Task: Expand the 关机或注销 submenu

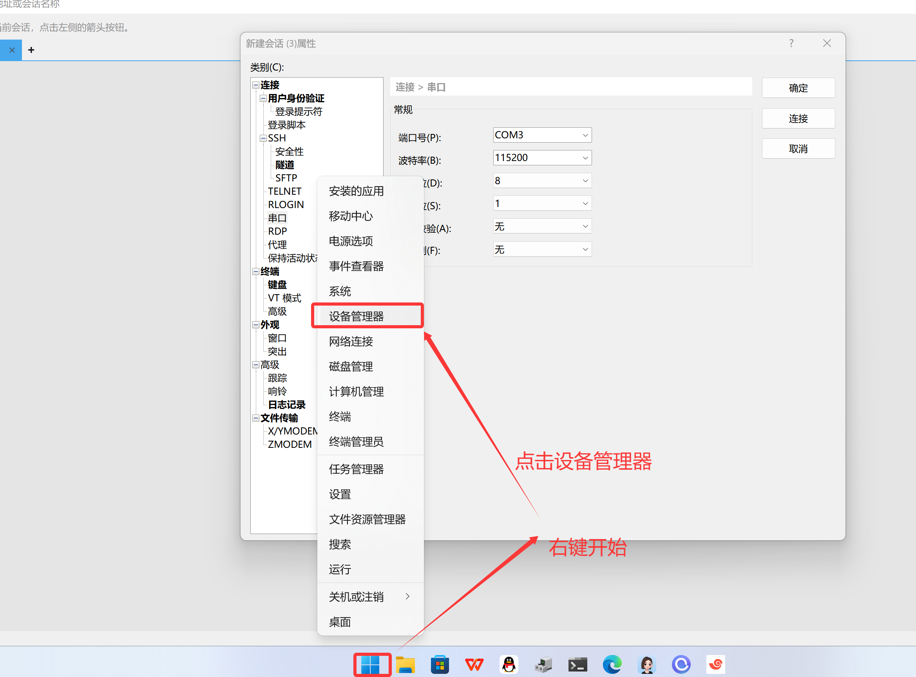Action: 369,597
